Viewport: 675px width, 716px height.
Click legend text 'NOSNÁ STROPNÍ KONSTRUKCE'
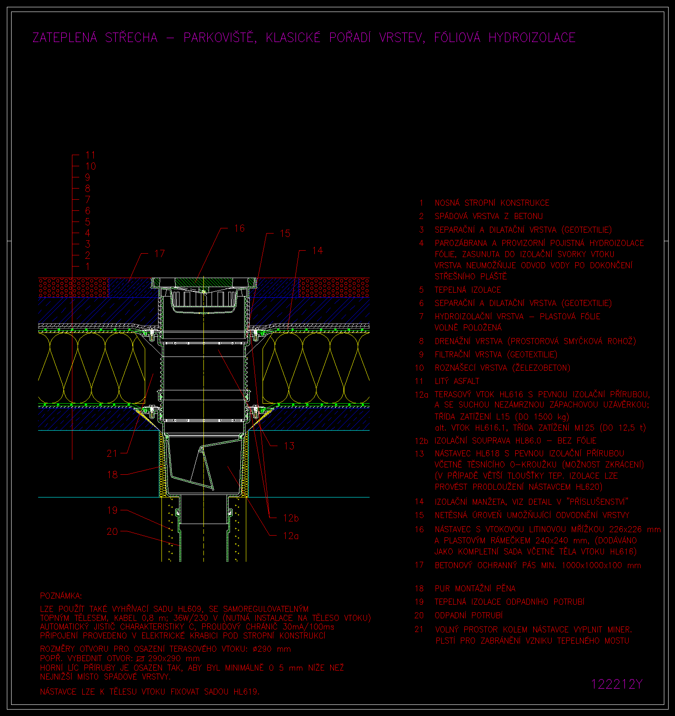click(492, 203)
